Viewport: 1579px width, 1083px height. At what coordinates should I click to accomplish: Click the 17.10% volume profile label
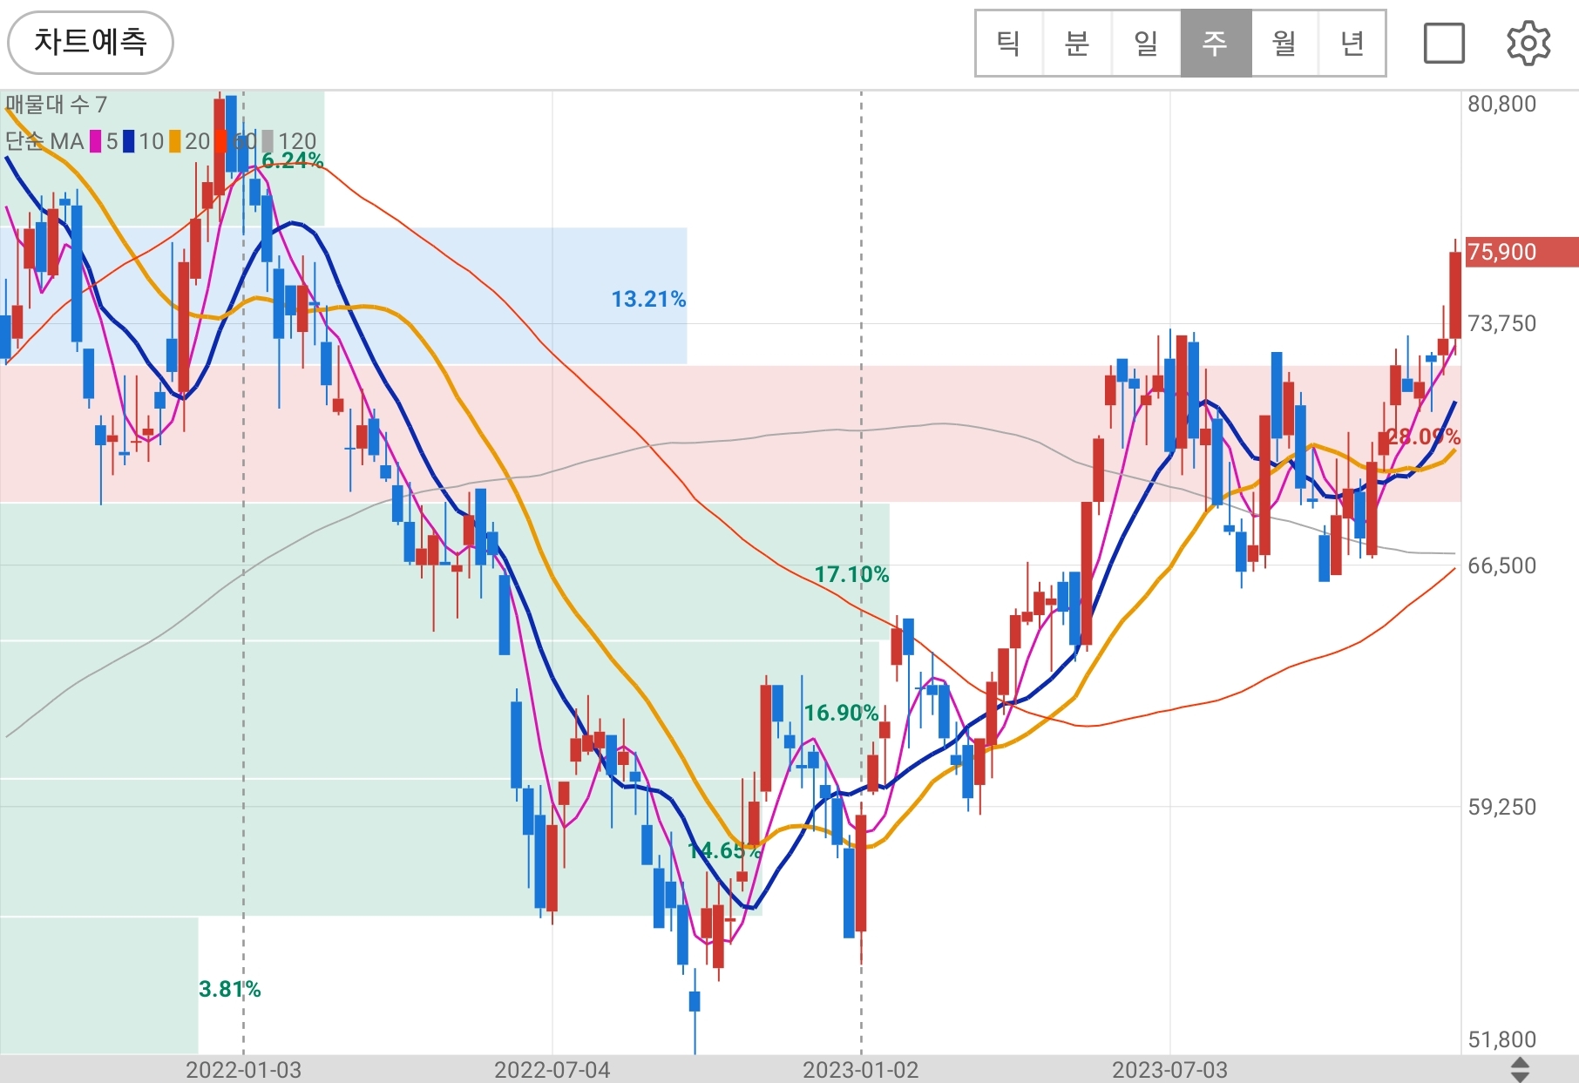tap(851, 574)
